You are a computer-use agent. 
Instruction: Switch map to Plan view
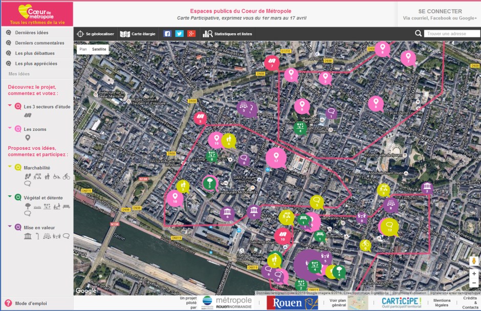[83, 49]
